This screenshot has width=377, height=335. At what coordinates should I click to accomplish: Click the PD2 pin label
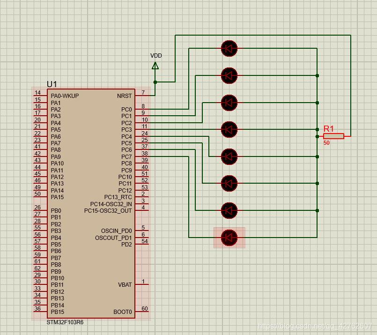click(x=126, y=245)
